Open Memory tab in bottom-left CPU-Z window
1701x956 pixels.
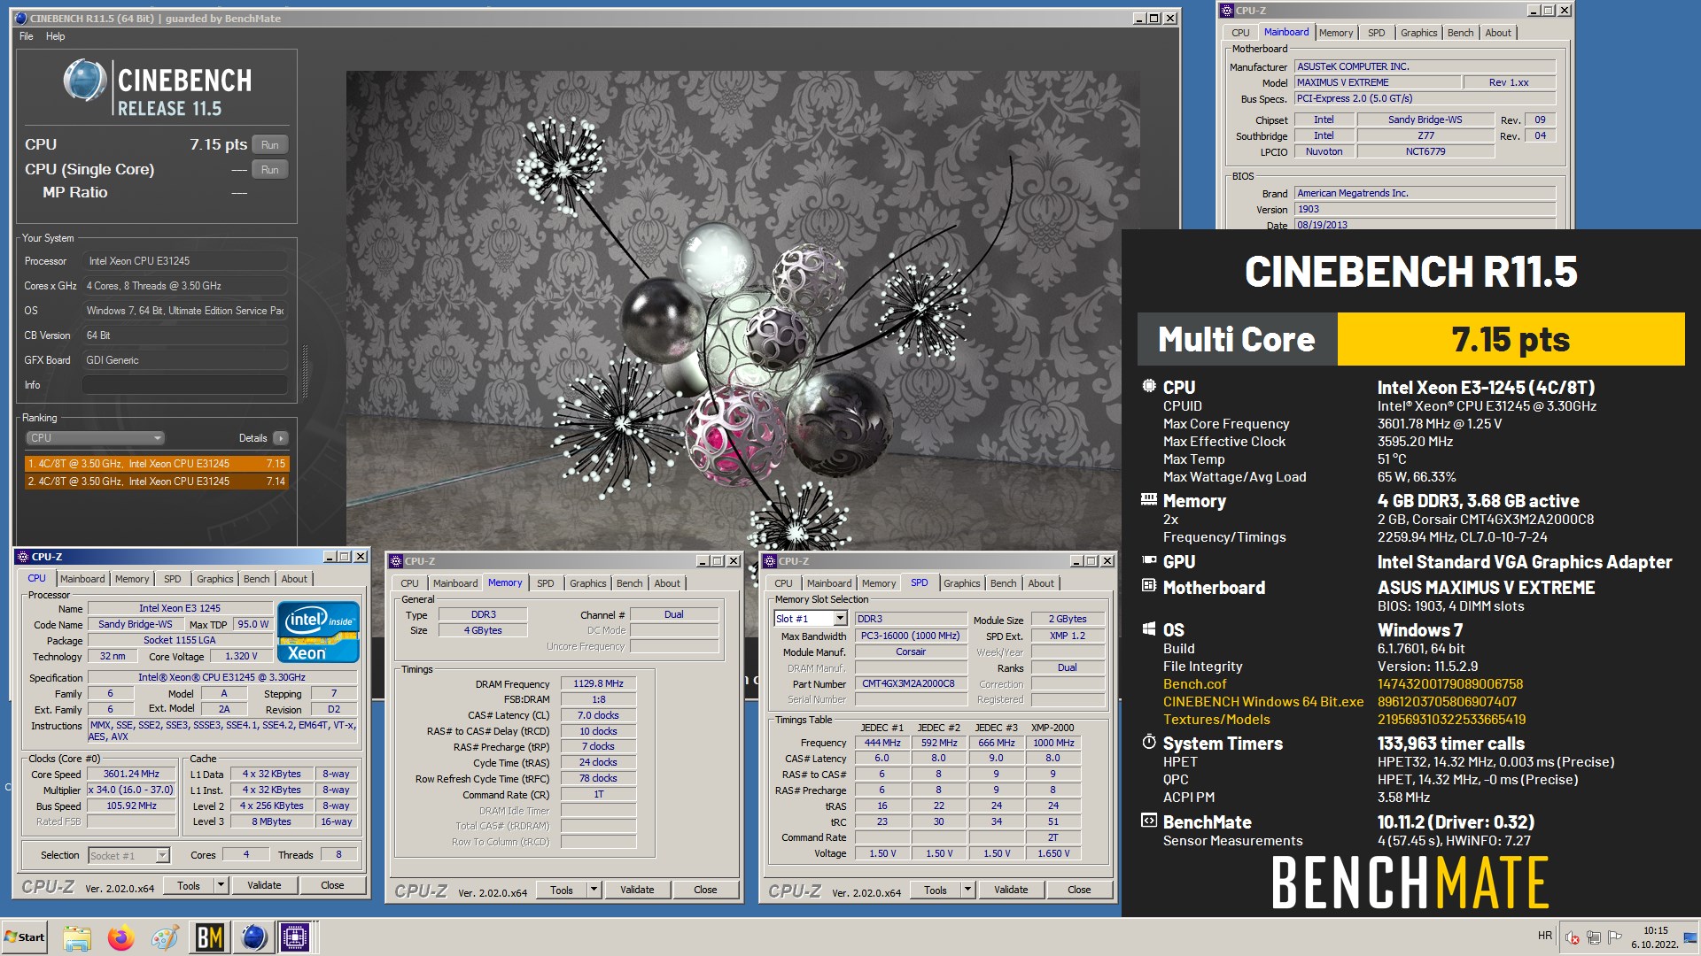(132, 579)
